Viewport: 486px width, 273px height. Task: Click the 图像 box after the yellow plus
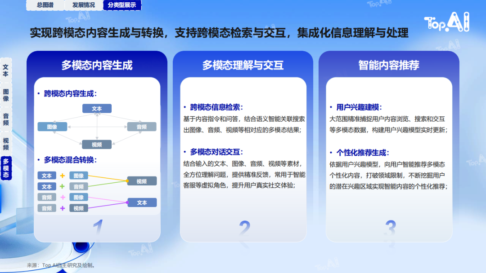(79, 176)
